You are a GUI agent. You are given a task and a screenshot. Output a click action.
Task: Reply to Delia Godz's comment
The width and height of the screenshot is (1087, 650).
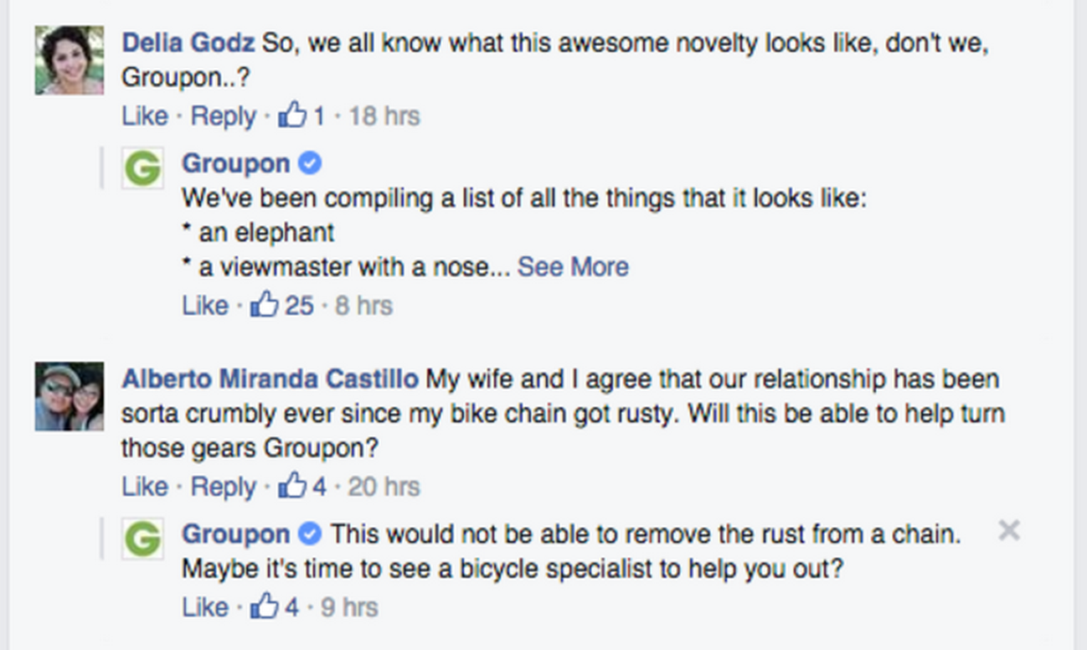click(223, 116)
